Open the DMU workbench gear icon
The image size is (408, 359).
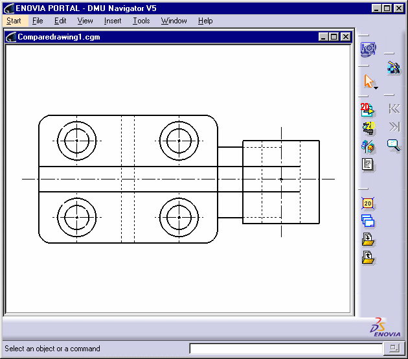coord(368,49)
